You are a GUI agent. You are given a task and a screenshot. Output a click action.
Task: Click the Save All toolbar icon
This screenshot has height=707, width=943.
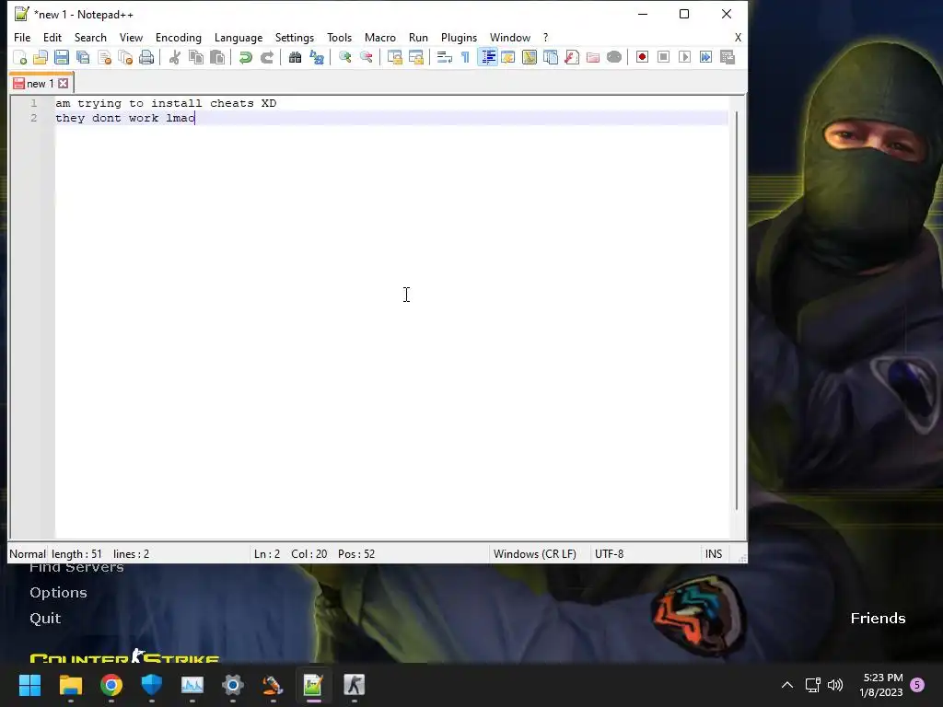tap(83, 57)
